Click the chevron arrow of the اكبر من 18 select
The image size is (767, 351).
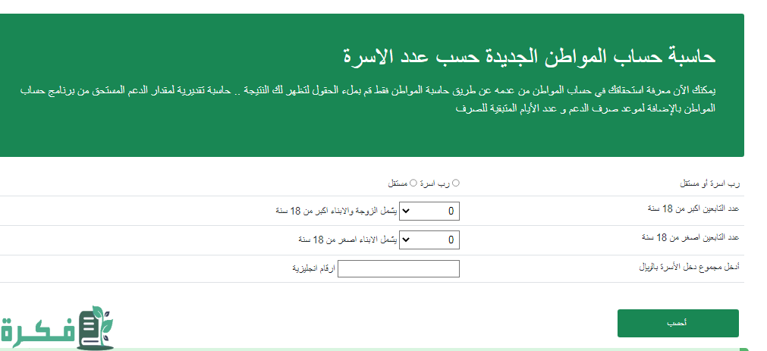[x=404, y=212]
